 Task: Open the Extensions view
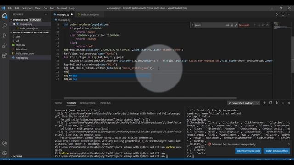coord(5,55)
